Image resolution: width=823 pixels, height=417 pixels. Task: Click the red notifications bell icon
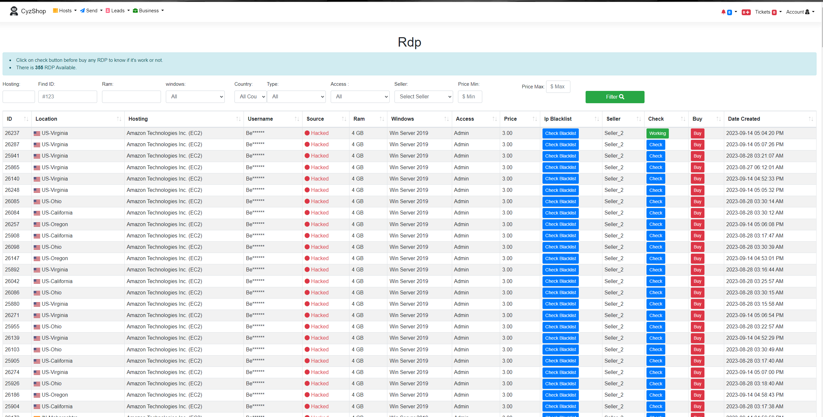click(724, 12)
